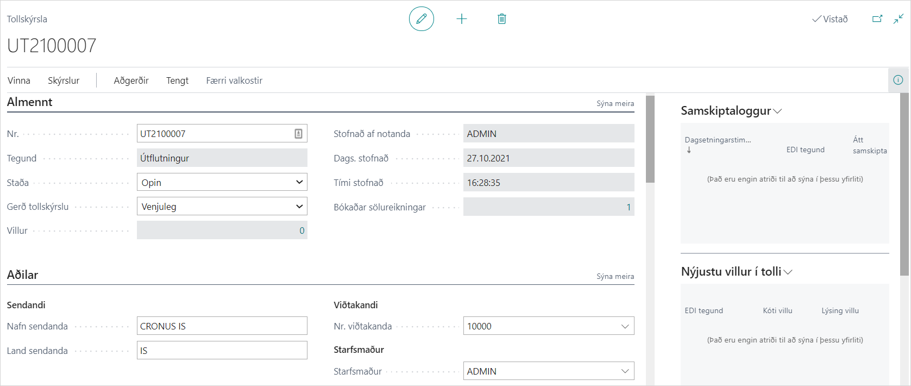The height and width of the screenshot is (386, 911).
Task: Collapse the Samskiptaloggur section
Action: point(777,111)
